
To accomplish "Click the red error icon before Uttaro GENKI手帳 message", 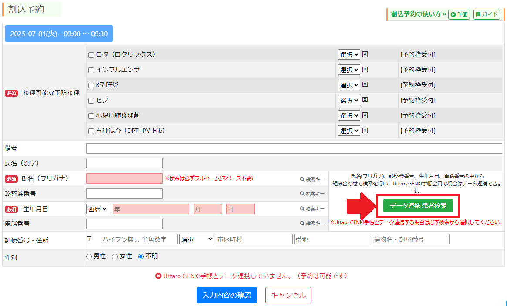I will tap(159, 276).
